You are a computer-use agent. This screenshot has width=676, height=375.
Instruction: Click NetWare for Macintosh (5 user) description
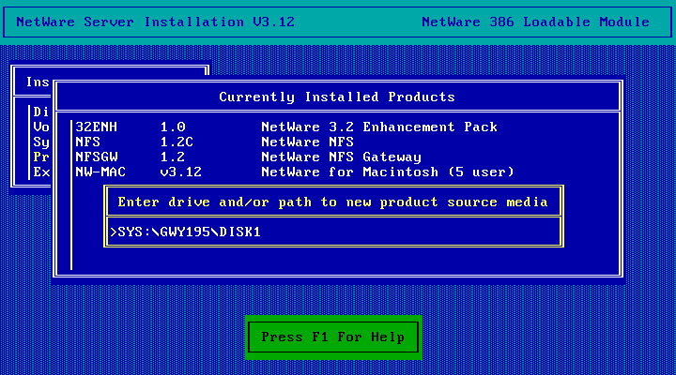[x=388, y=172]
